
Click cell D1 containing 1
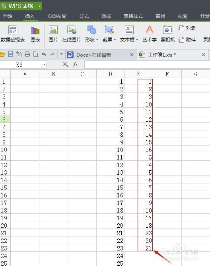click(110, 82)
